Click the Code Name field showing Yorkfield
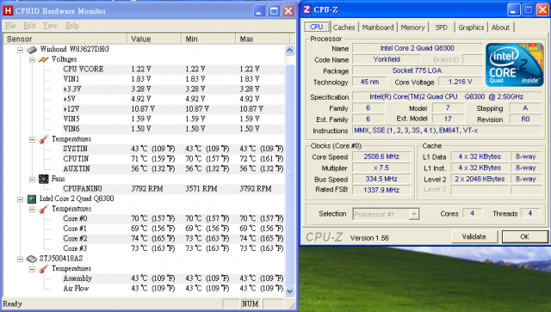Viewport: 551px width, 312px height. pos(387,59)
